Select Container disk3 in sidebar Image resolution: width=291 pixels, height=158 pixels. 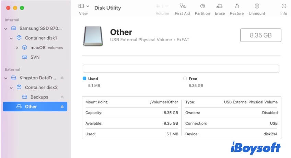pyautogui.click(x=35, y=87)
